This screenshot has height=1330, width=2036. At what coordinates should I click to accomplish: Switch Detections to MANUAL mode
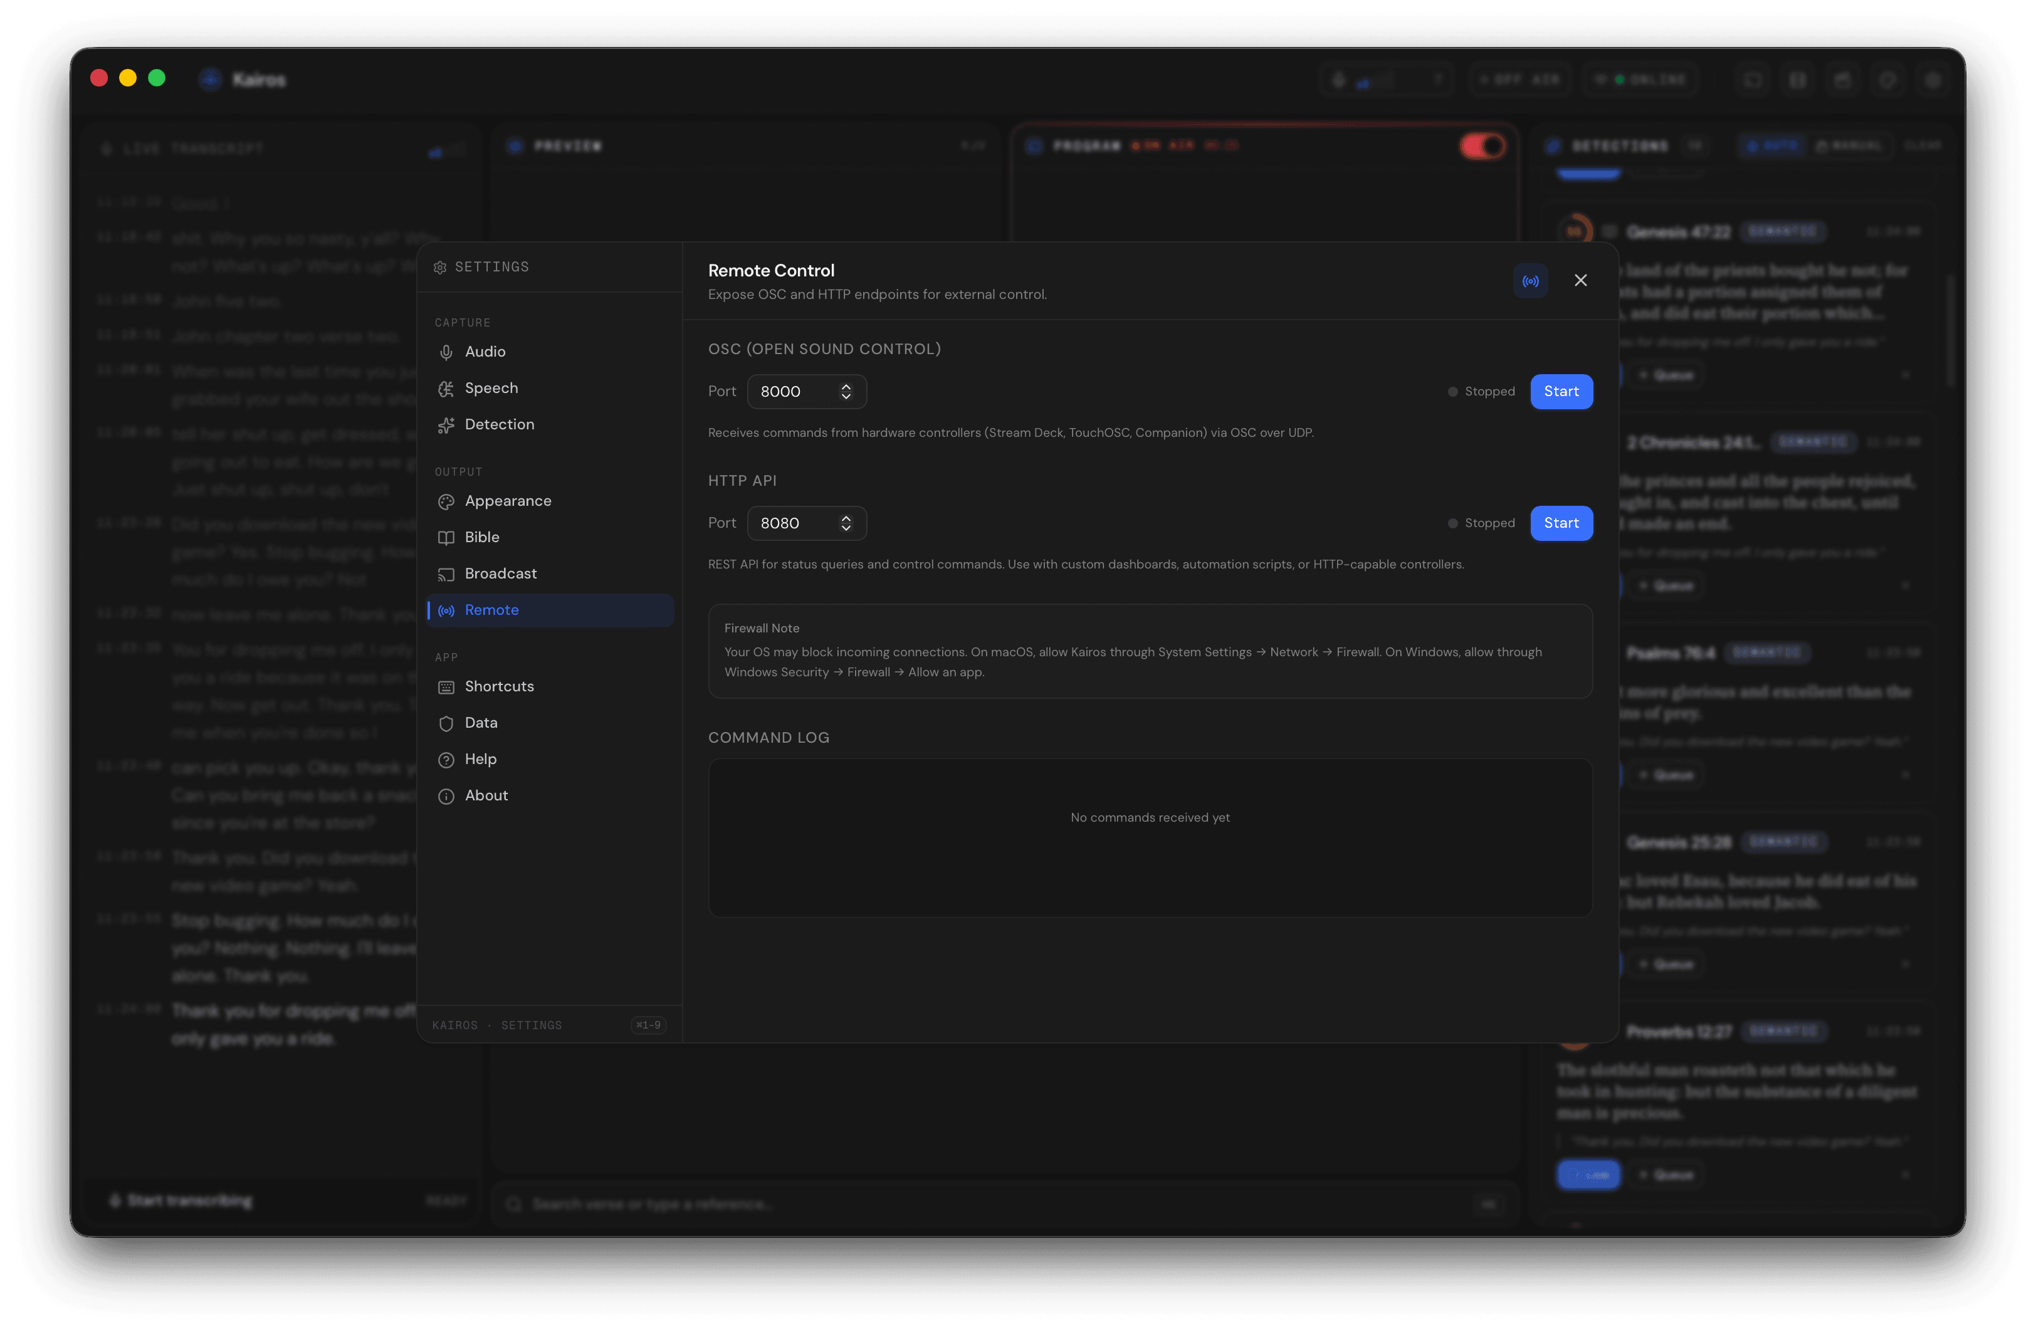point(1849,146)
